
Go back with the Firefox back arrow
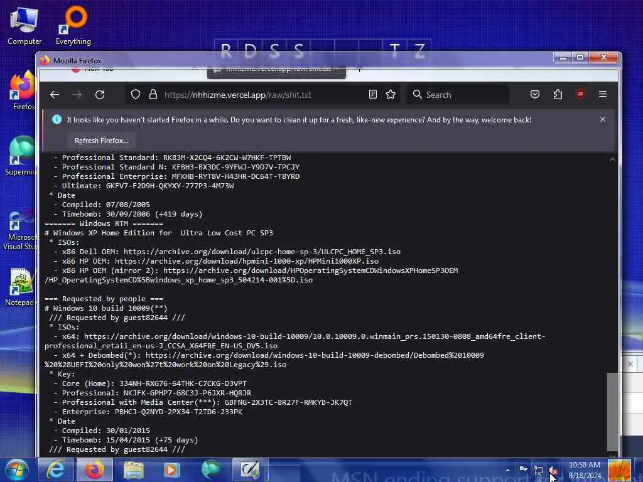point(55,95)
